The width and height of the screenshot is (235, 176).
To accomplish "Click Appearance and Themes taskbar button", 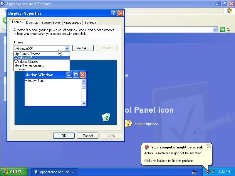I will tap(55, 172).
